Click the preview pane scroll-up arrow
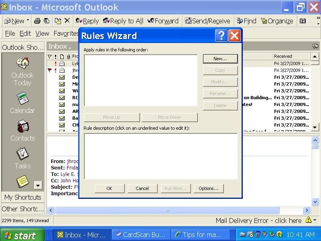 click(315, 140)
